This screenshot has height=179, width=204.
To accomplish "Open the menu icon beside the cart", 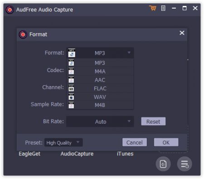I will pos(163,8).
